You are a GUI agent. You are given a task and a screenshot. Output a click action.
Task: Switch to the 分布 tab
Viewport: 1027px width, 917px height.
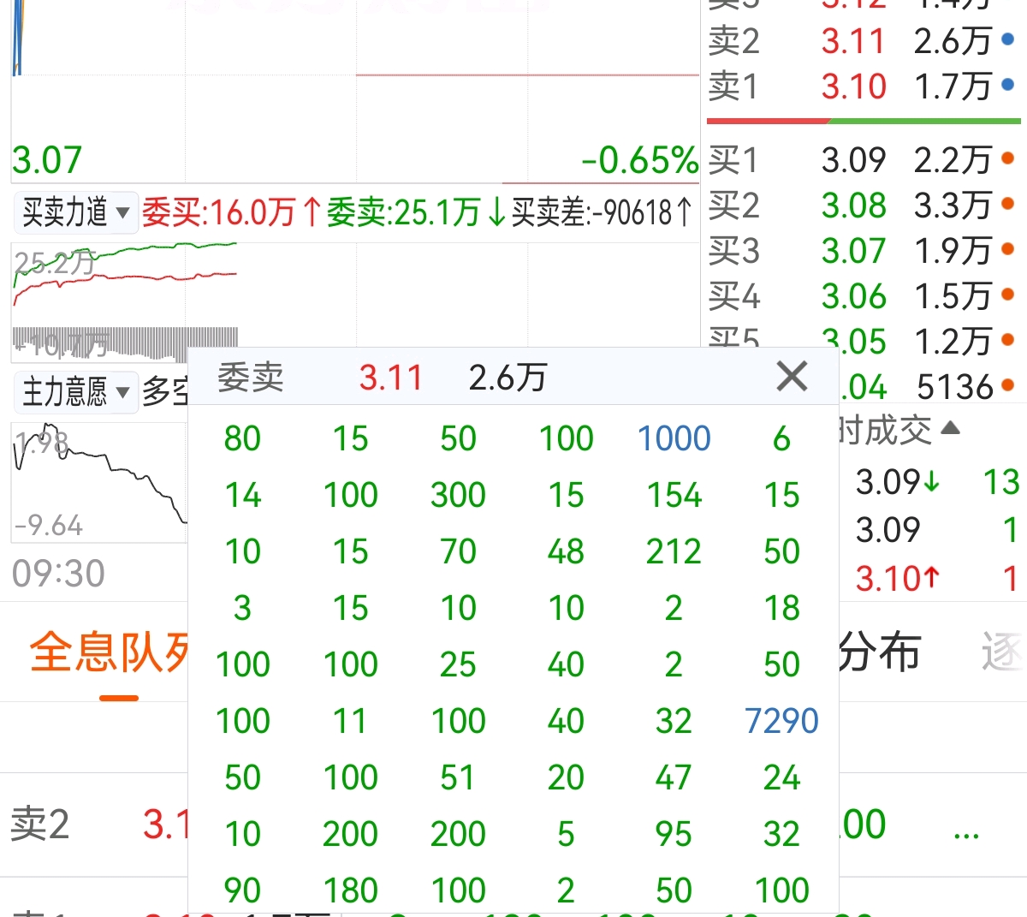(x=879, y=652)
